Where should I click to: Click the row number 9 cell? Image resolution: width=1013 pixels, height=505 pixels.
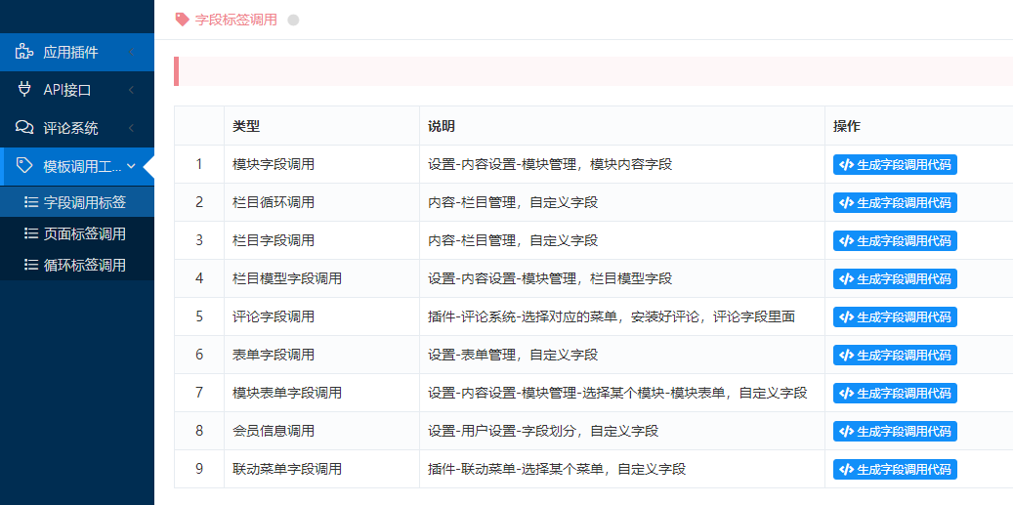199,470
